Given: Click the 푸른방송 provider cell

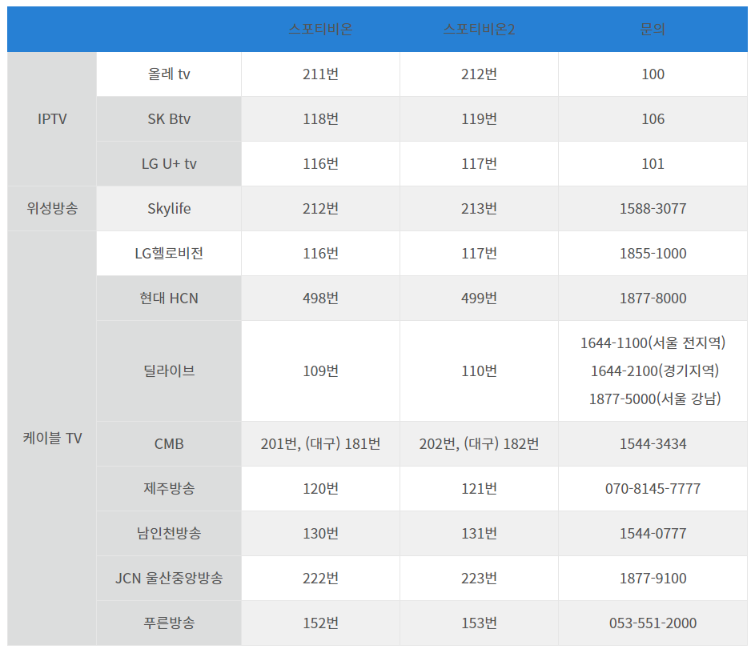Looking at the screenshot, I should click(169, 623).
